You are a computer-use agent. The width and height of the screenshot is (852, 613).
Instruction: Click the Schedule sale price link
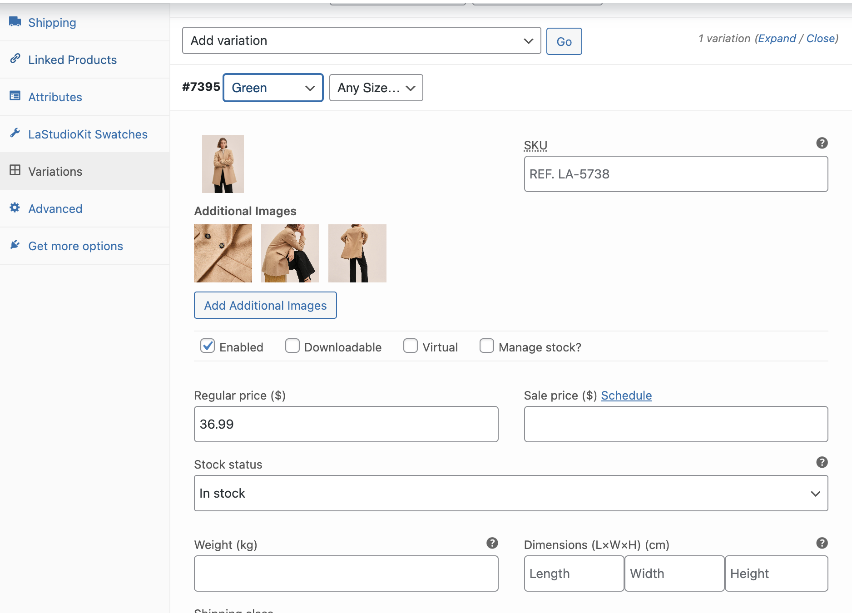point(626,395)
